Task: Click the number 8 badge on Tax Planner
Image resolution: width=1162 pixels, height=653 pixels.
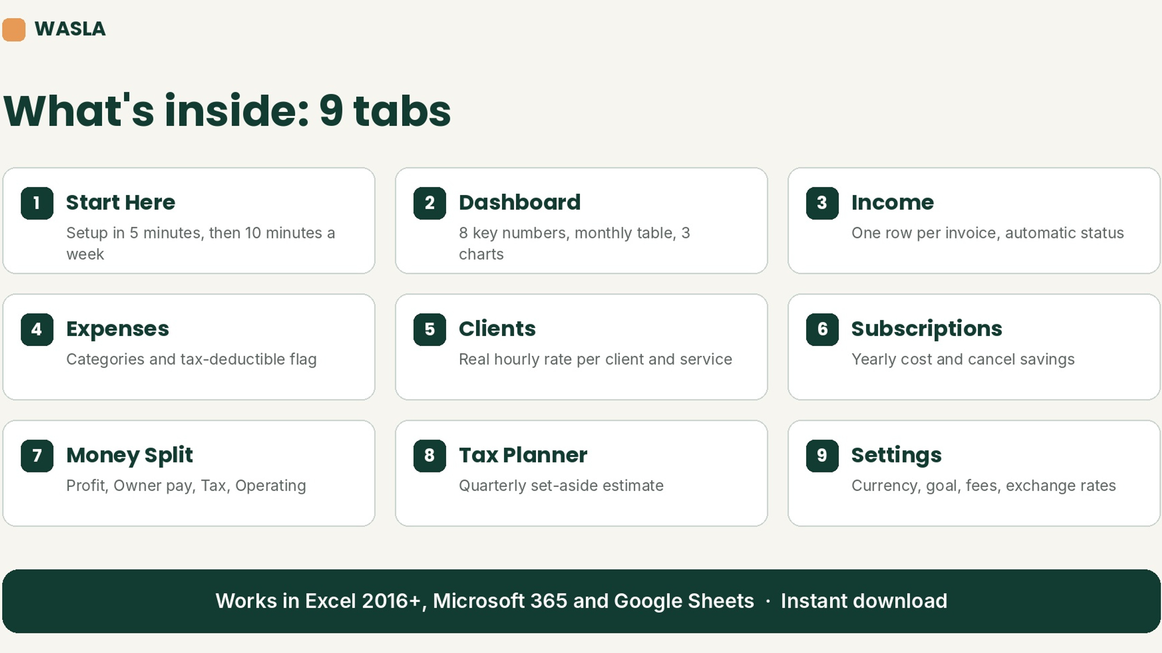Action: point(430,456)
